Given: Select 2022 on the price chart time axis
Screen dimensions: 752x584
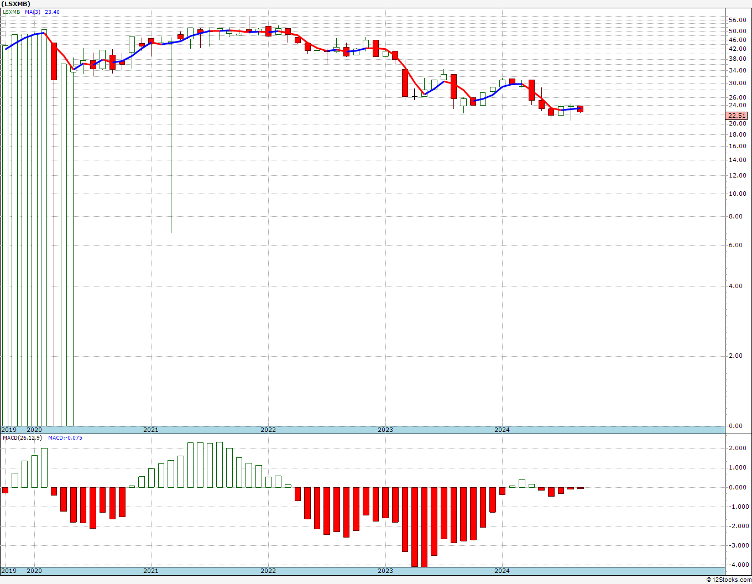Looking at the screenshot, I should tap(268, 430).
